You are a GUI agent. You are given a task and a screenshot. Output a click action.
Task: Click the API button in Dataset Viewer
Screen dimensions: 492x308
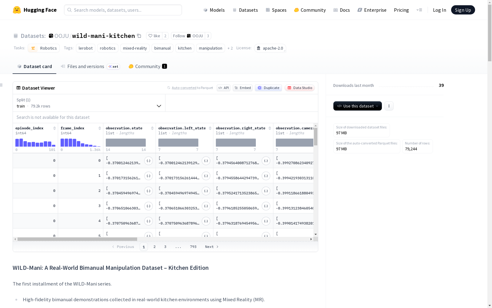coord(224,88)
